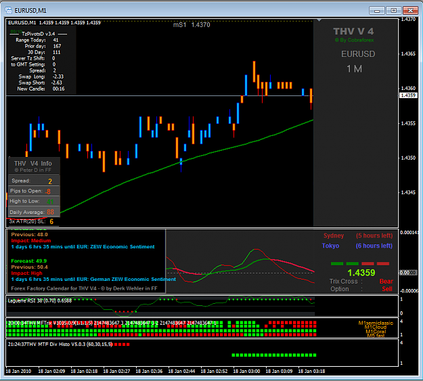This screenshot has width=423, height=381.
Task: Click the 'Impact: High' label
Action: click(x=26, y=273)
